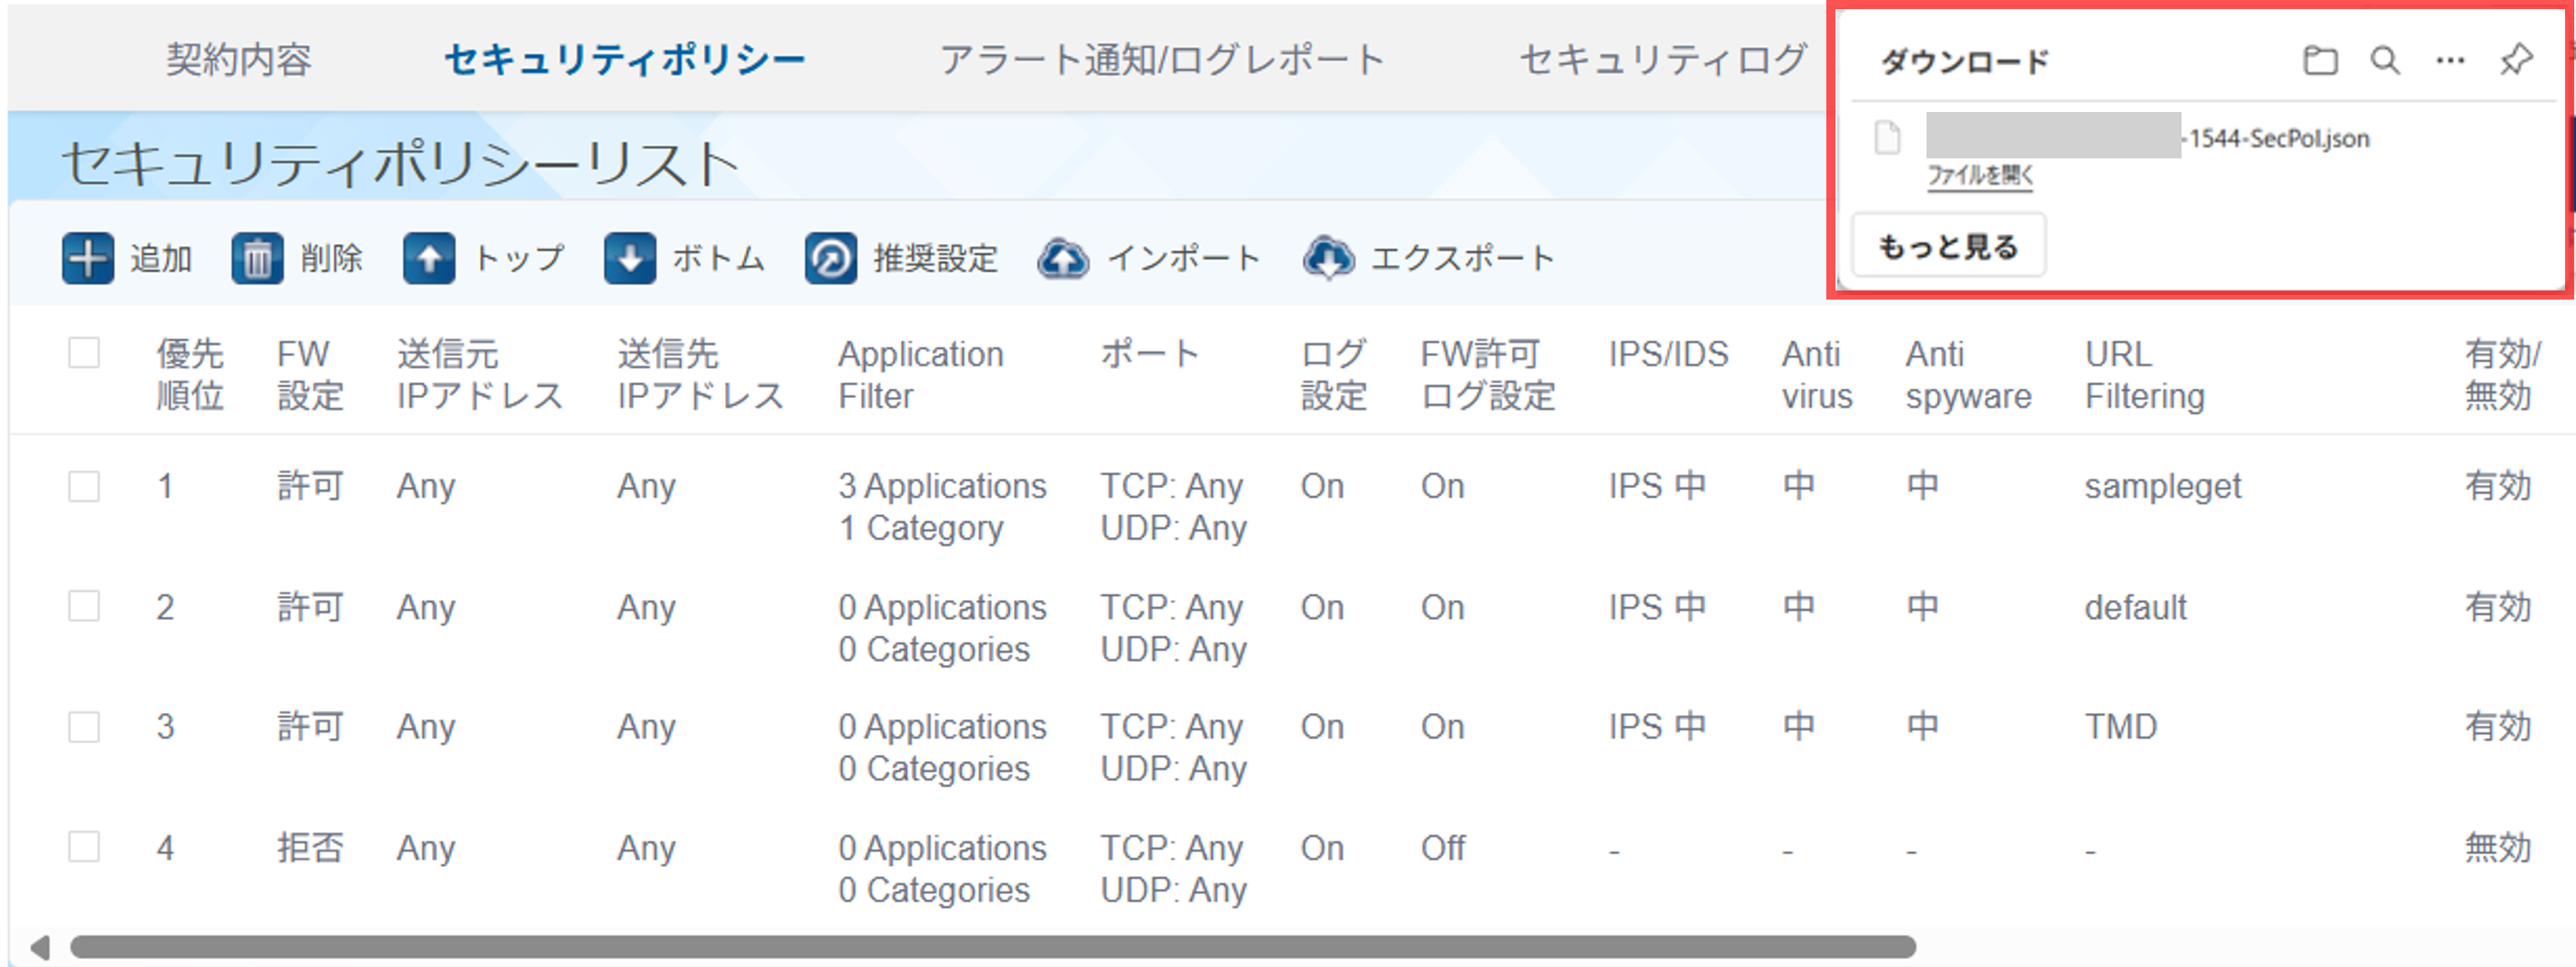This screenshot has height=967, width=2576.
Task: Click the ダウンロード panel title
Action: [x=1965, y=62]
